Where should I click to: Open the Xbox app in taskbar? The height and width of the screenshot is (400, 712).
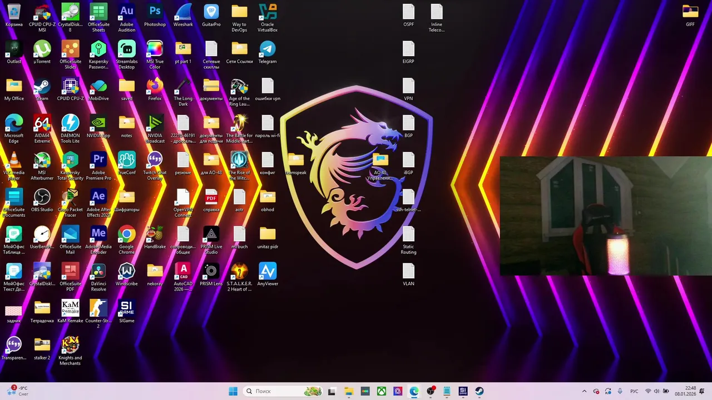click(x=381, y=391)
